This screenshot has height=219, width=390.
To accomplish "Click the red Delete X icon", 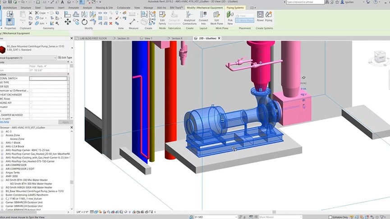I will [x=110, y=23].
